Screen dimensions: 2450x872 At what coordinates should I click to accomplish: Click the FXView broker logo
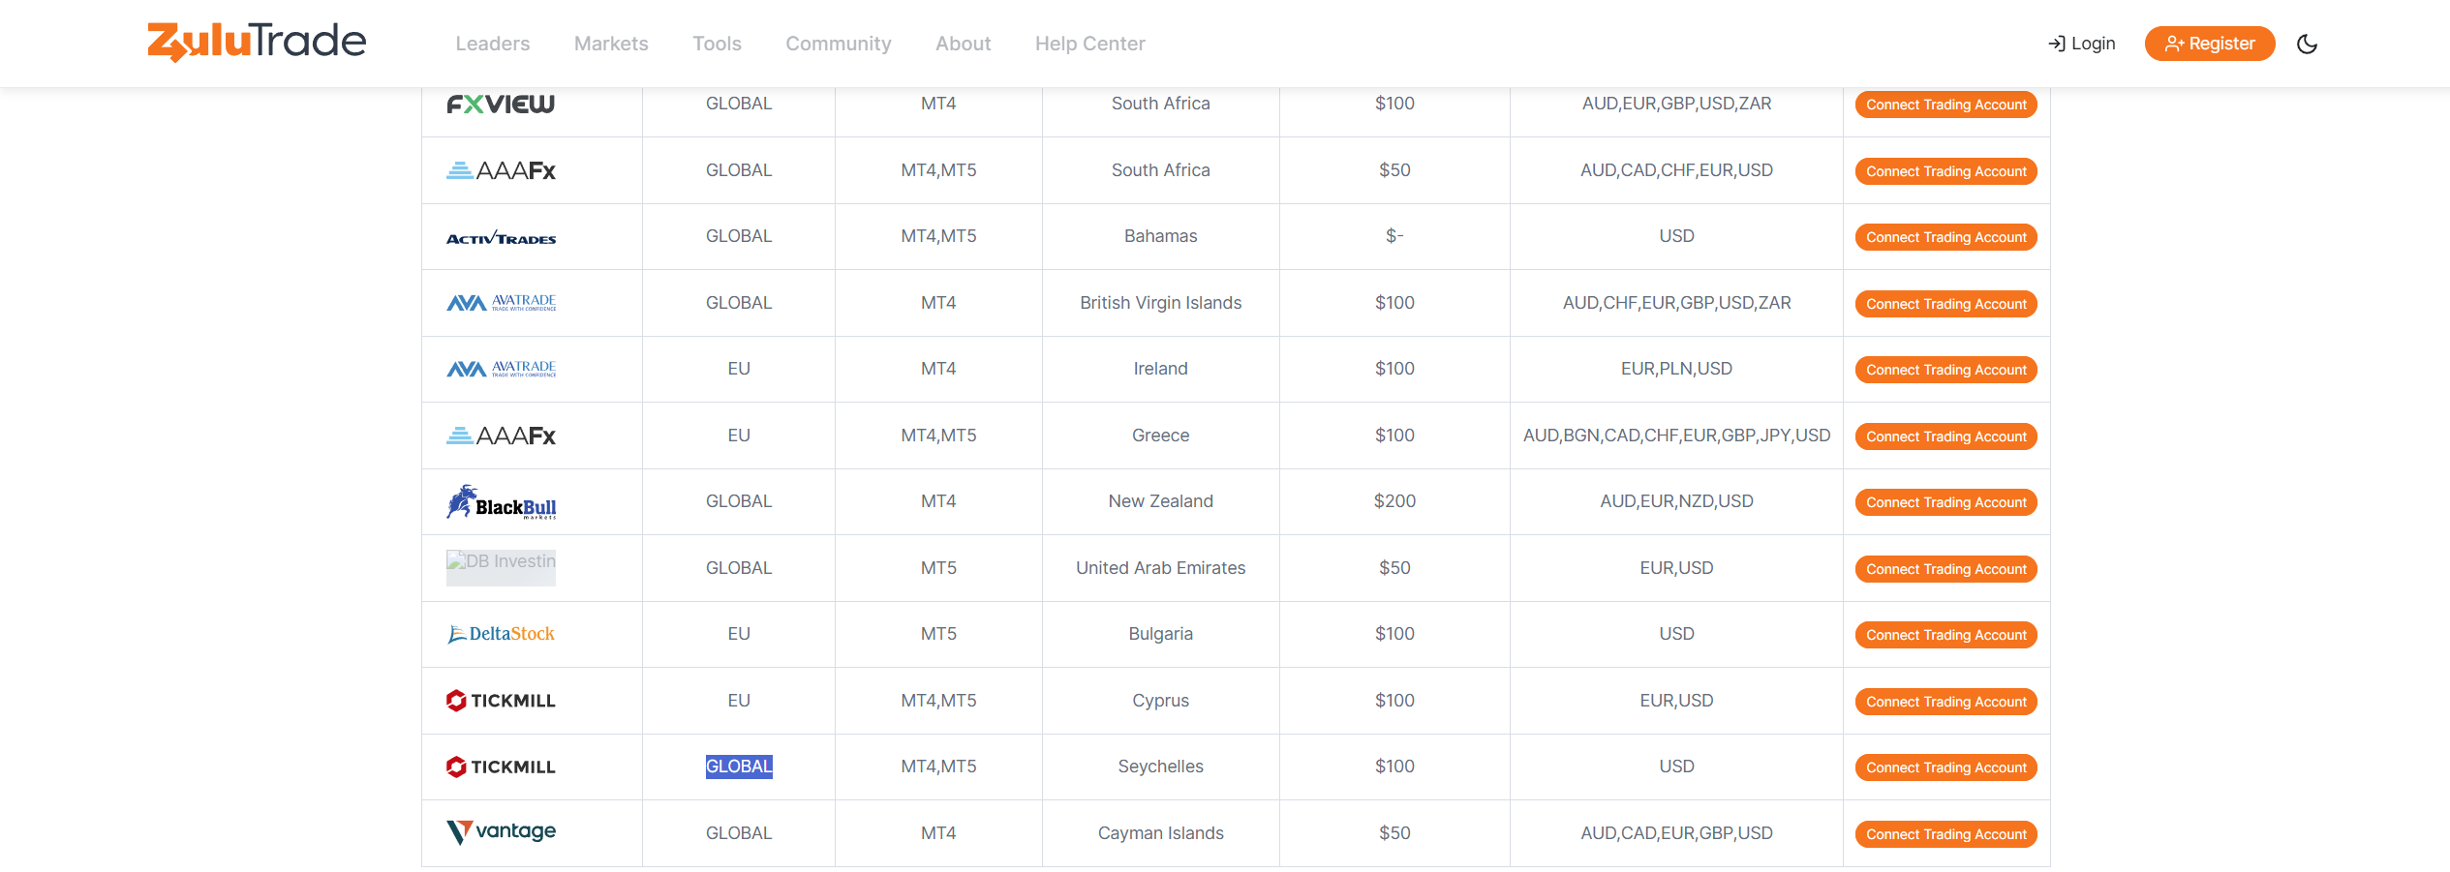(501, 104)
